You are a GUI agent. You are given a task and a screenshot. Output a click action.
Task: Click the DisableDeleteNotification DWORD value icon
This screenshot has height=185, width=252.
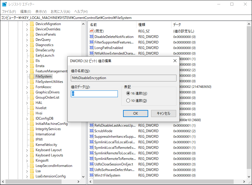pos(92,36)
